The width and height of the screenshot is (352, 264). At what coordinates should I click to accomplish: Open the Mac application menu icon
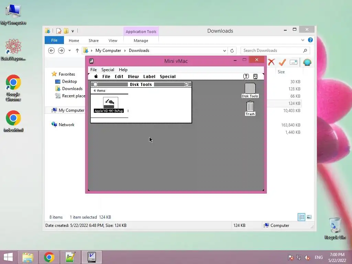(255, 76)
